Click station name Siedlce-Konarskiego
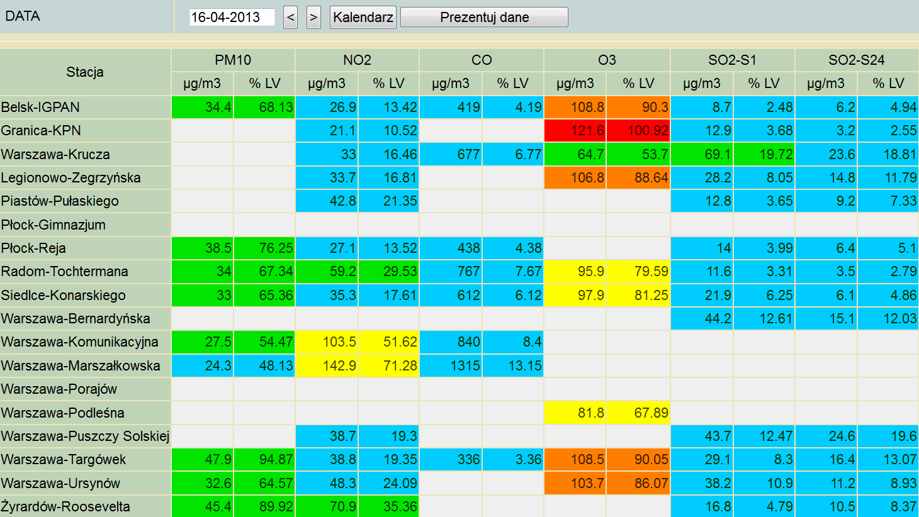The height and width of the screenshot is (517, 919). point(63,295)
